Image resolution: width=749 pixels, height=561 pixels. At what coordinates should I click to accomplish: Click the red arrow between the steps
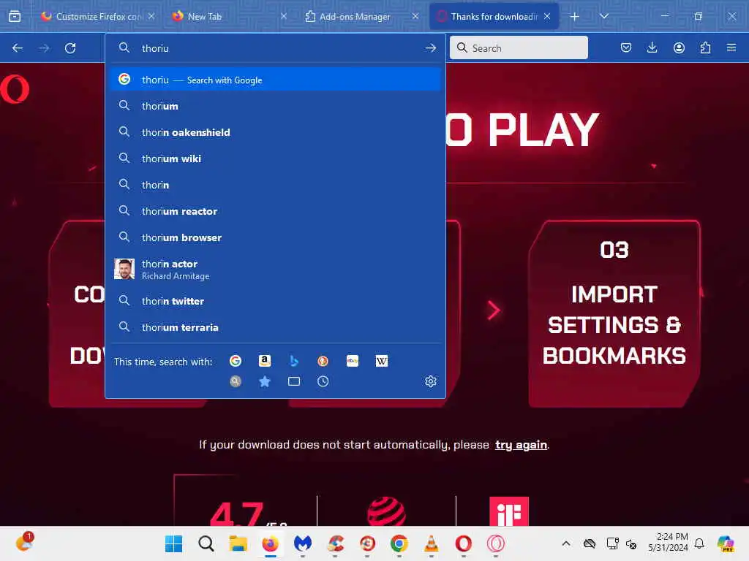coord(494,310)
